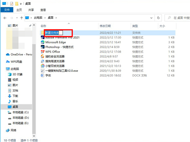Open OneDrive - Personal in sidebar
Image resolution: width=190 pixels, height=142 pixels.
coord(19,54)
